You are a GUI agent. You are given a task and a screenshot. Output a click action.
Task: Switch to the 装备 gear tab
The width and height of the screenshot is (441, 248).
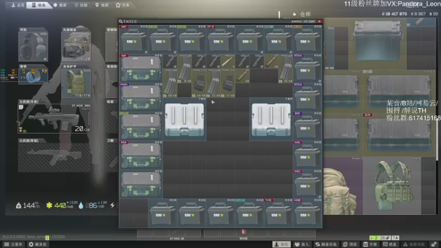tap(39, 5)
